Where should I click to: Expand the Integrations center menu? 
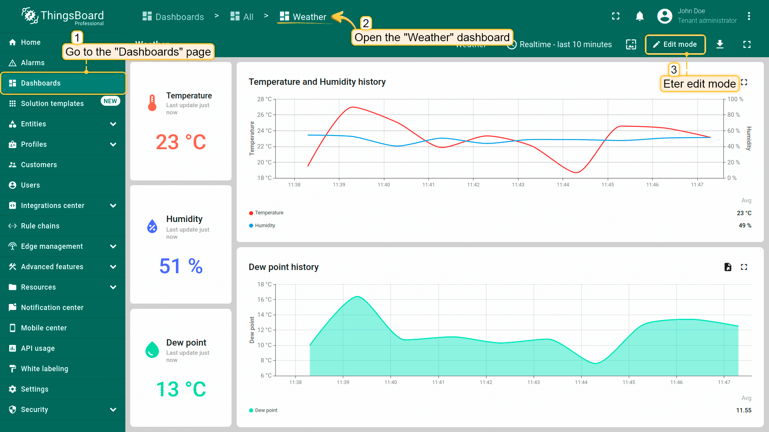click(x=113, y=206)
